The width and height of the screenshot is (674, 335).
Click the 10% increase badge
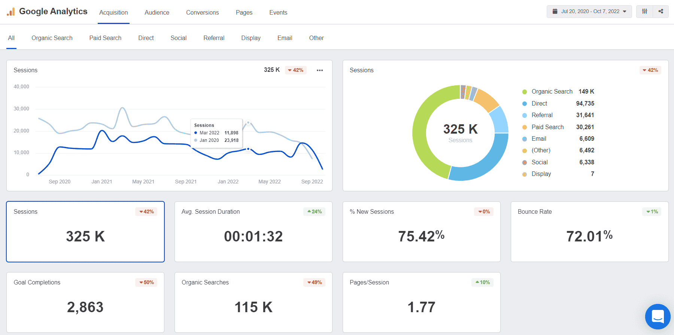[483, 282]
